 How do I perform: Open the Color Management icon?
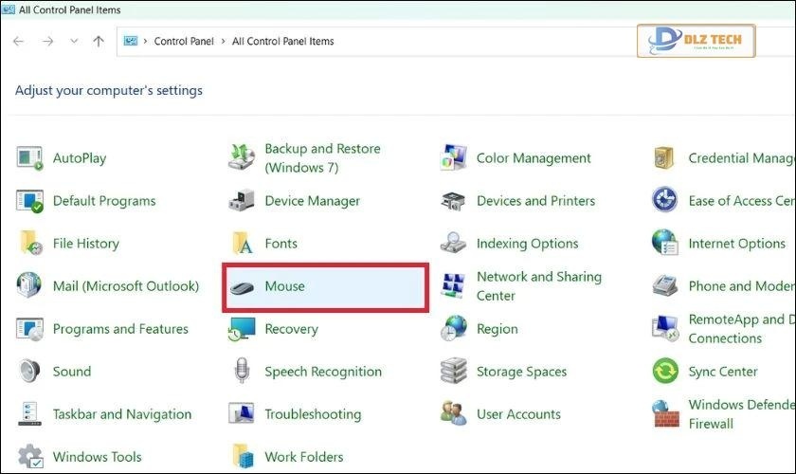coord(453,157)
